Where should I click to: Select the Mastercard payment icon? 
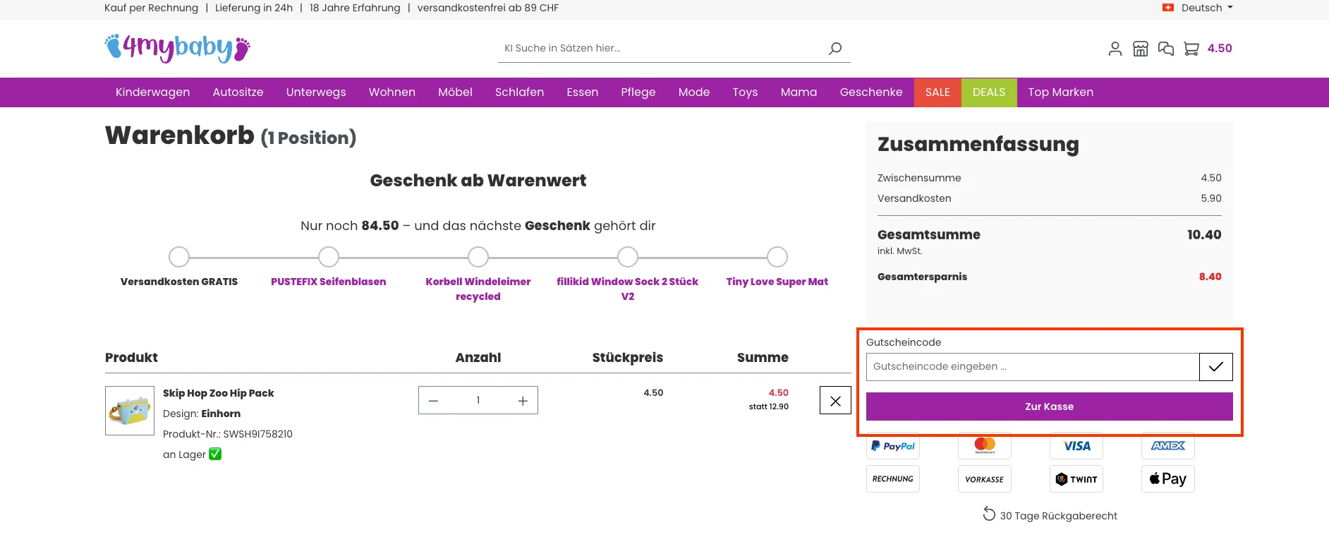point(985,446)
